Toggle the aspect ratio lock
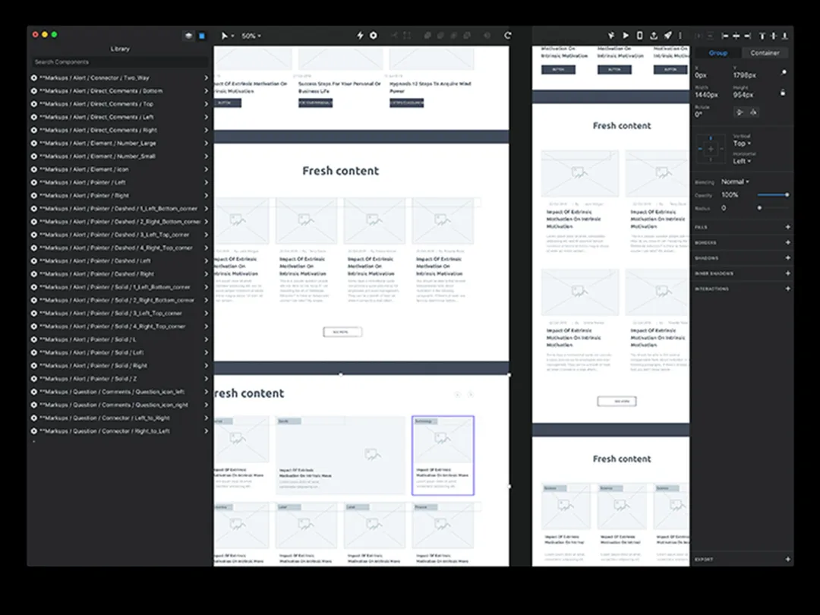This screenshot has width=820, height=615. point(783,93)
